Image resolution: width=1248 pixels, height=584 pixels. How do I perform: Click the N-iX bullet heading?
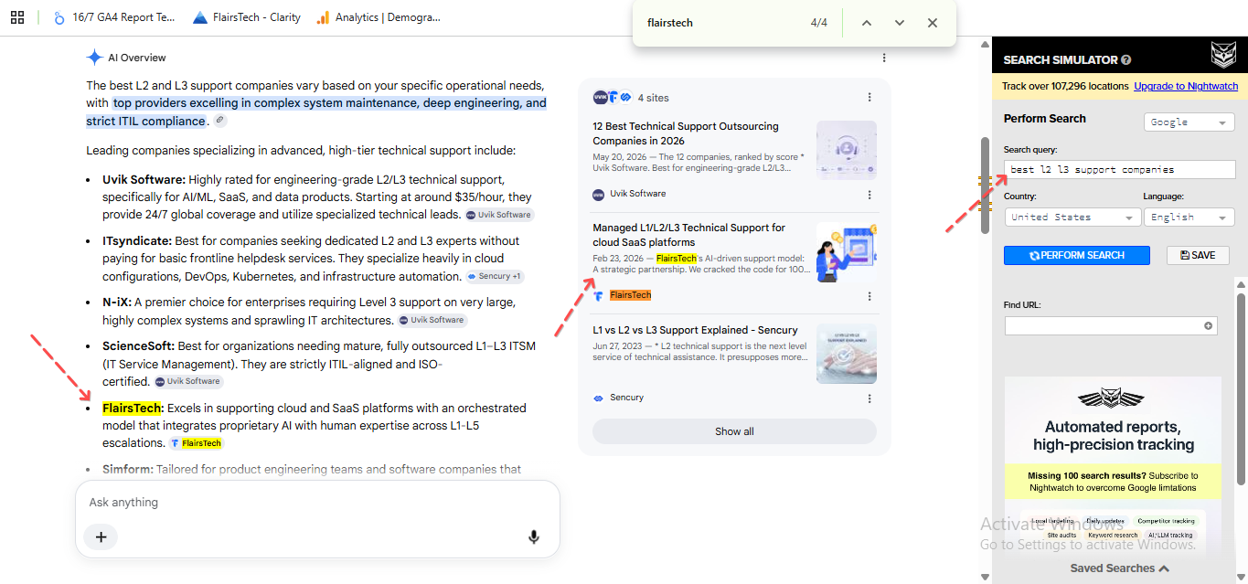[x=117, y=303]
